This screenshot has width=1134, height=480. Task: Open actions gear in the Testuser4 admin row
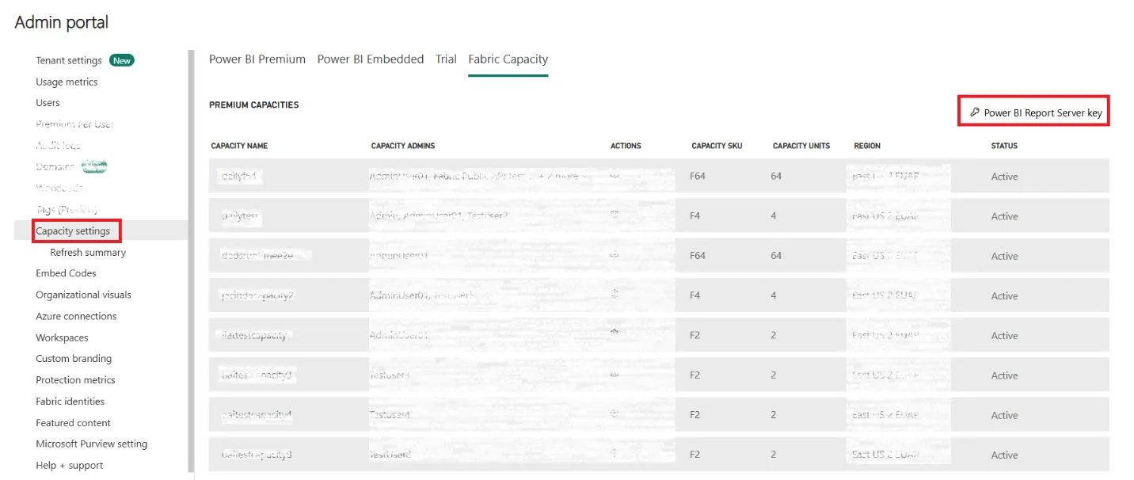tap(615, 413)
